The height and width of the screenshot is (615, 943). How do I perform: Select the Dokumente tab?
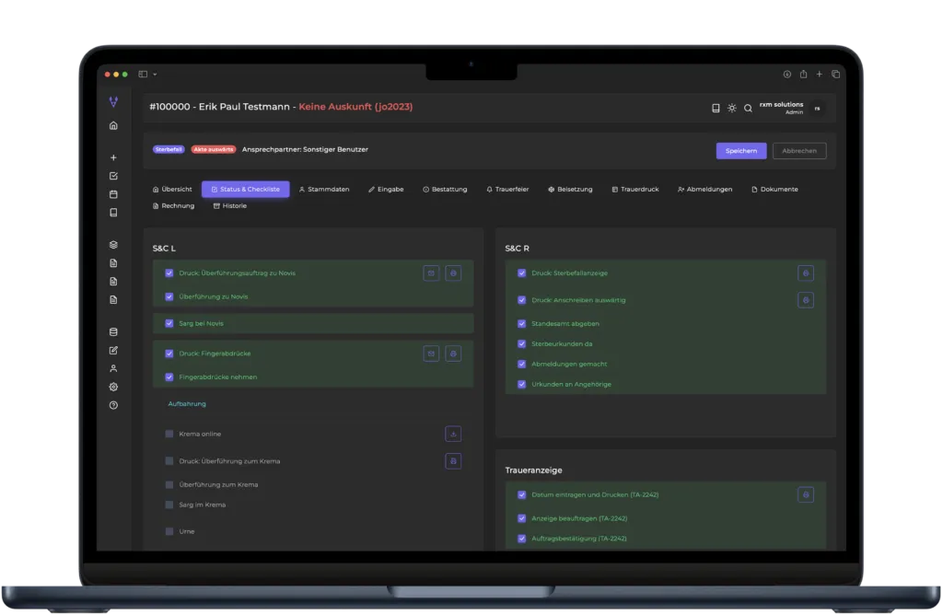click(x=774, y=190)
